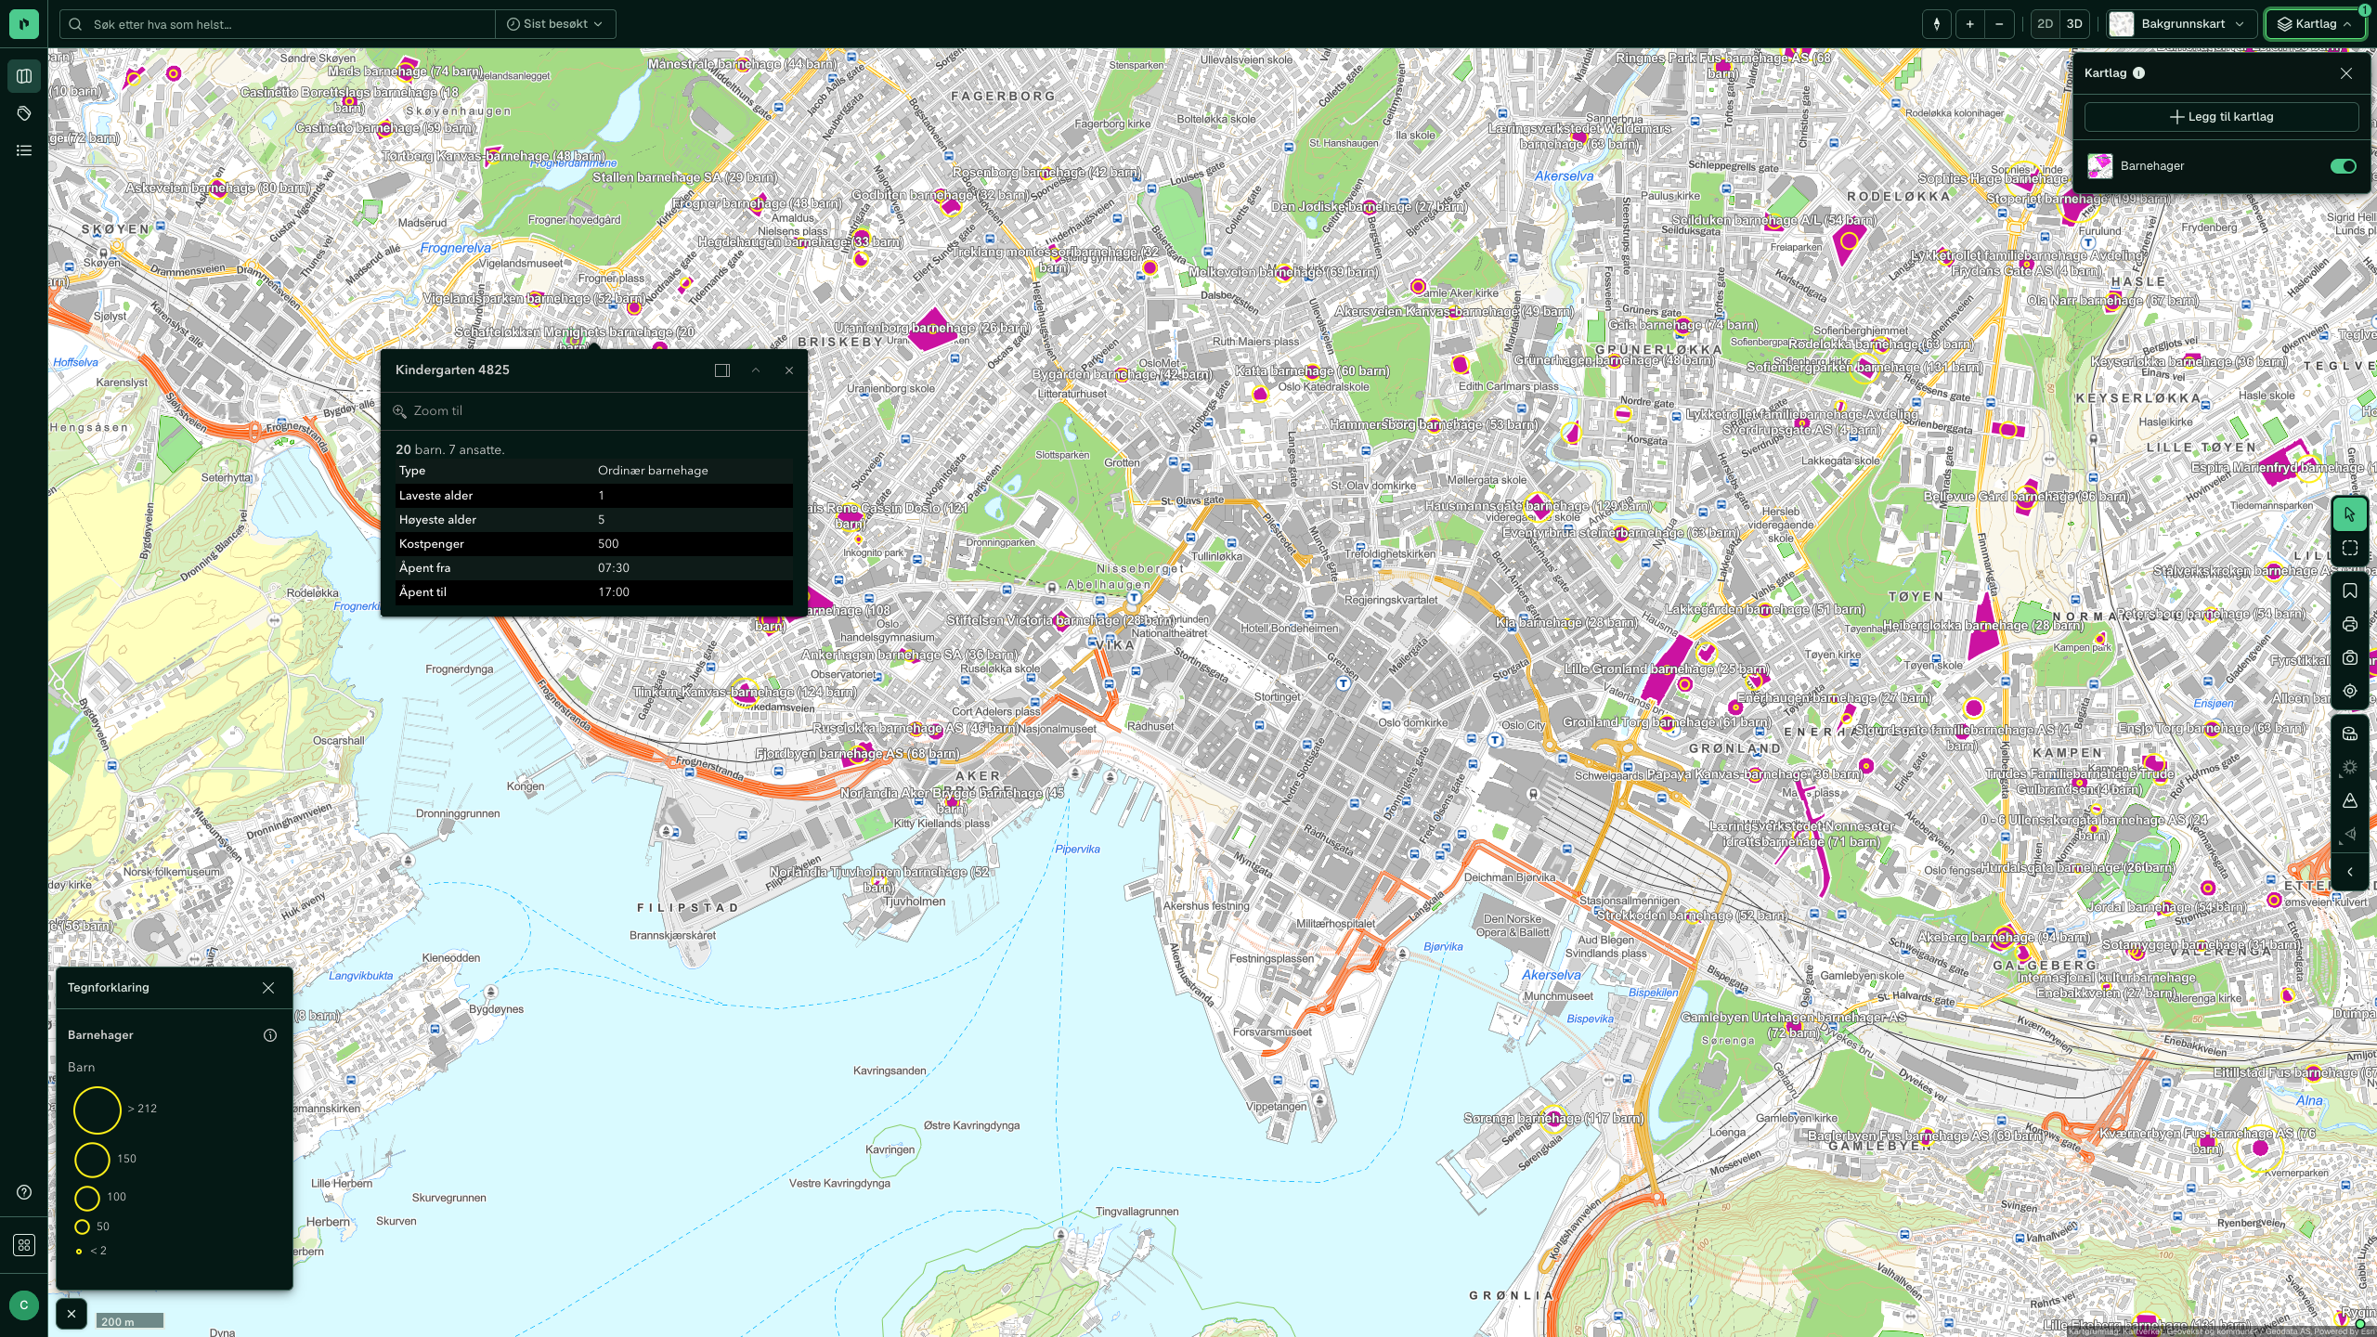Toggle the Barnehager layer off
2377x1337 pixels.
point(2343,166)
